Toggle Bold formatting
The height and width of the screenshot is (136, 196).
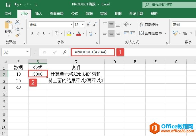pos(32,33)
